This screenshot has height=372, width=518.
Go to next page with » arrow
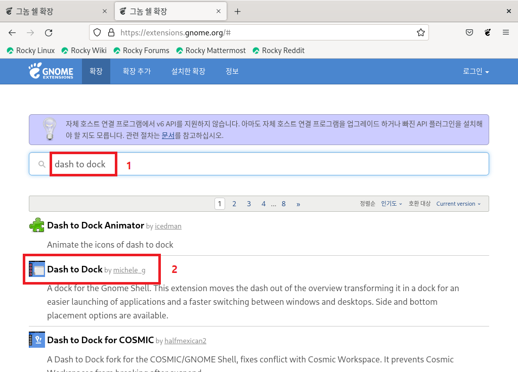point(298,204)
